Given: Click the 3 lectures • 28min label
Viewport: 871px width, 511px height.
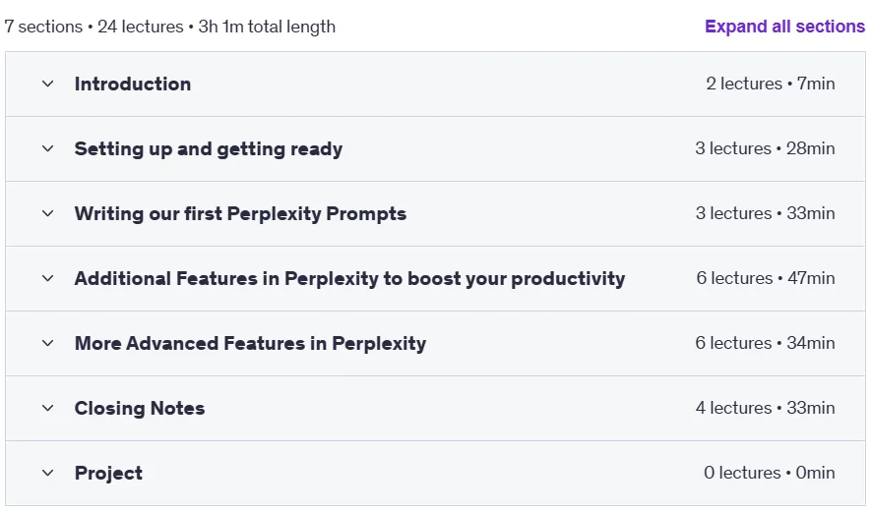Looking at the screenshot, I should click(x=765, y=148).
